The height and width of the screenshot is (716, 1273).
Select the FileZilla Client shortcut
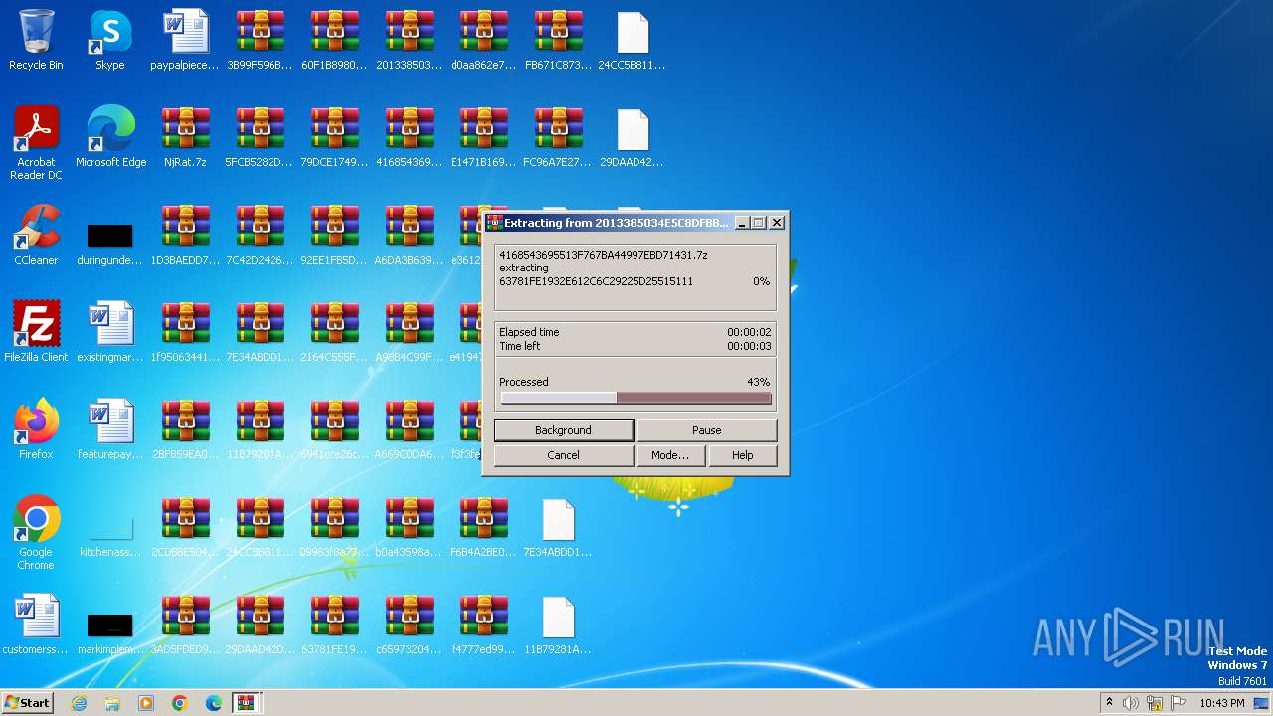point(36,332)
